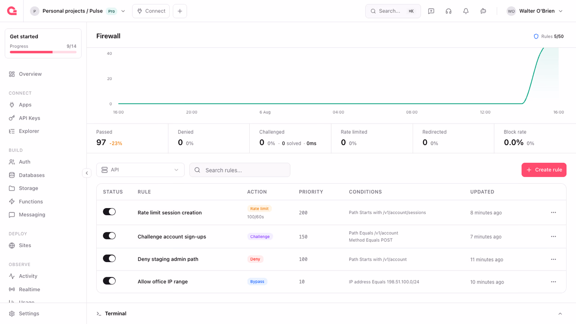This screenshot has height=324, width=576.
Task: Toggle the Allow office IP range rule
Action: coord(109,281)
